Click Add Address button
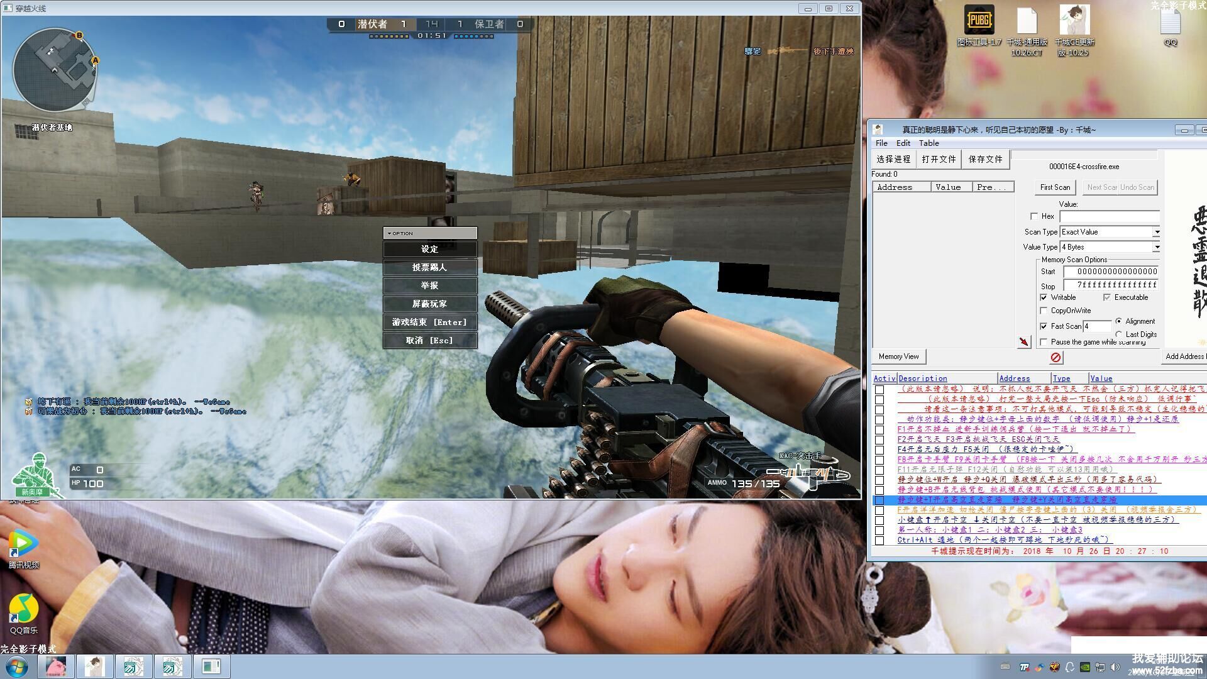This screenshot has width=1207, height=679. (x=1184, y=356)
